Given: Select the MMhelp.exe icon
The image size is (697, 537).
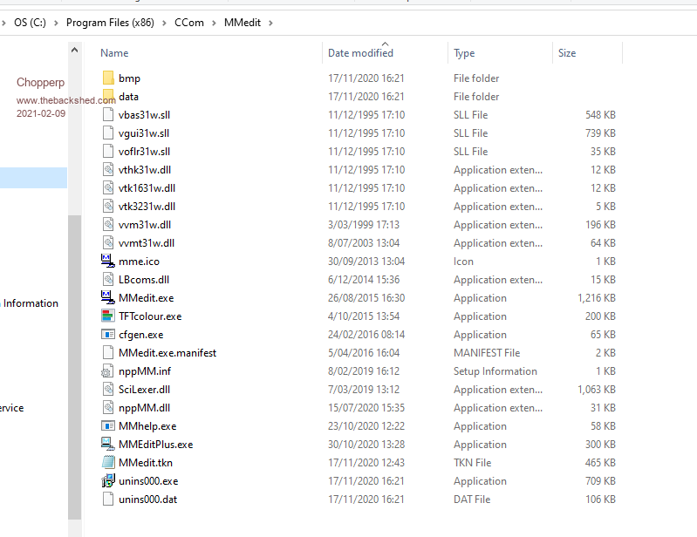Looking at the screenshot, I should [x=108, y=426].
